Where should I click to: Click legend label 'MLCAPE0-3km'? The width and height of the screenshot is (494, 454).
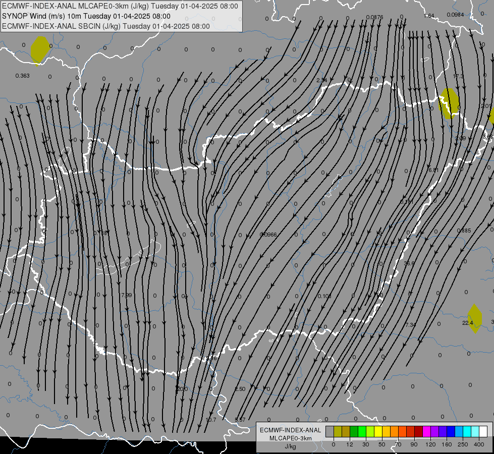[291, 438]
